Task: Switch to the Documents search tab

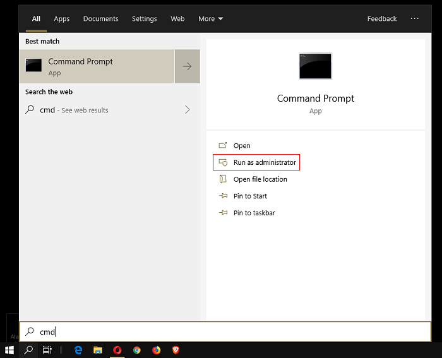Action: click(x=100, y=19)
